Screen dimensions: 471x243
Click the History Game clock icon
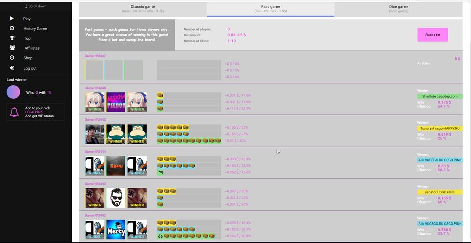pyautogui.click(x=12, y=28)
